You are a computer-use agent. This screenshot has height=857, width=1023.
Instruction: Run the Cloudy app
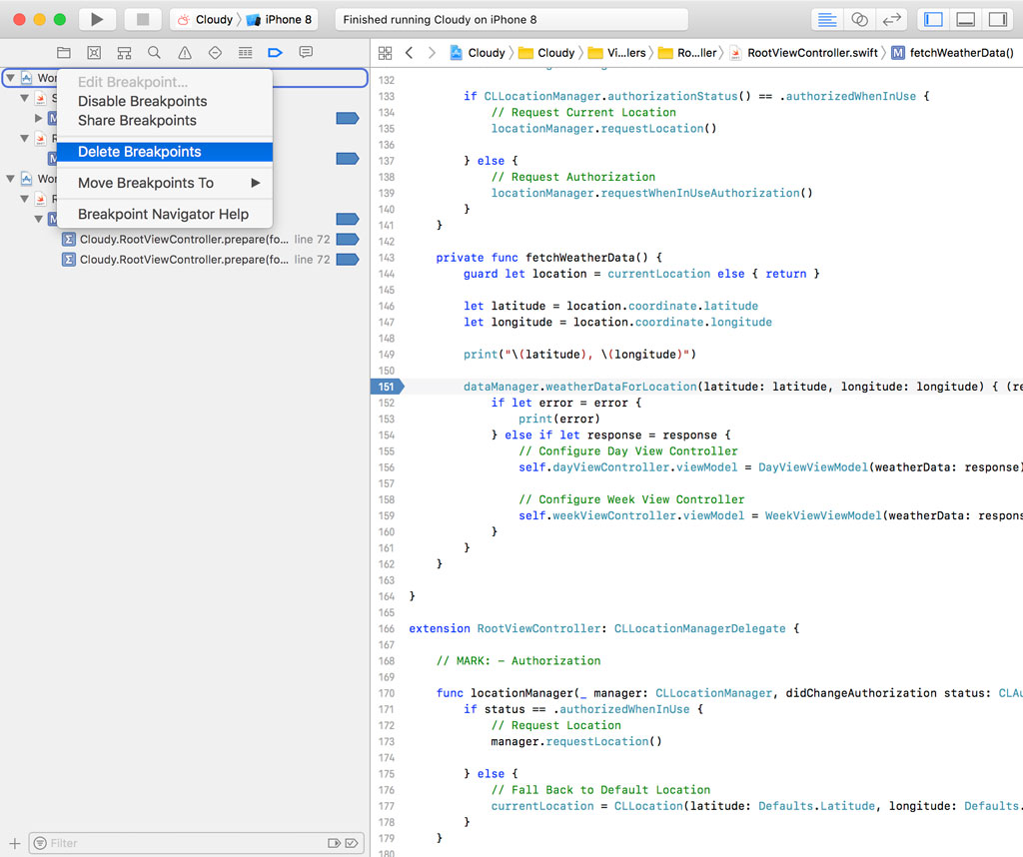[96, 18]
